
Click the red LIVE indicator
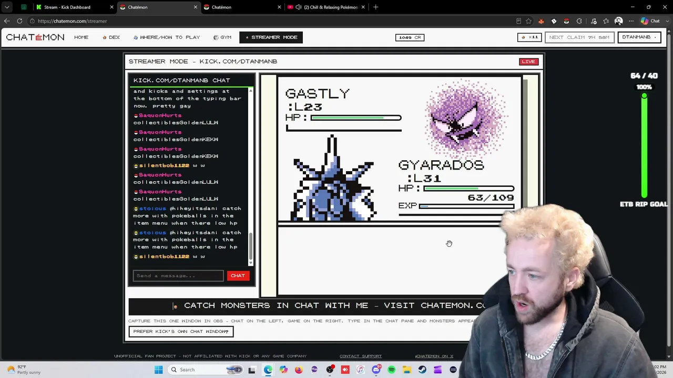528,61
